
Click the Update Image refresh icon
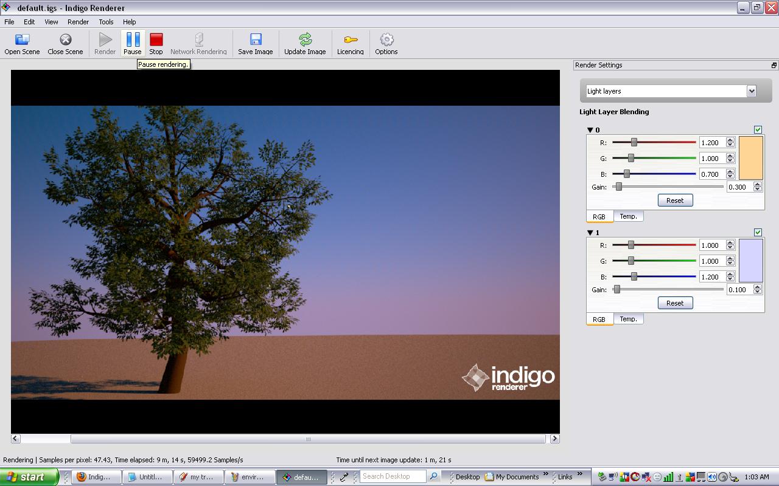(305, 40)
